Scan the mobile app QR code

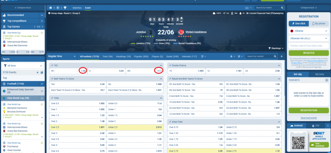[x=298, y=143]
